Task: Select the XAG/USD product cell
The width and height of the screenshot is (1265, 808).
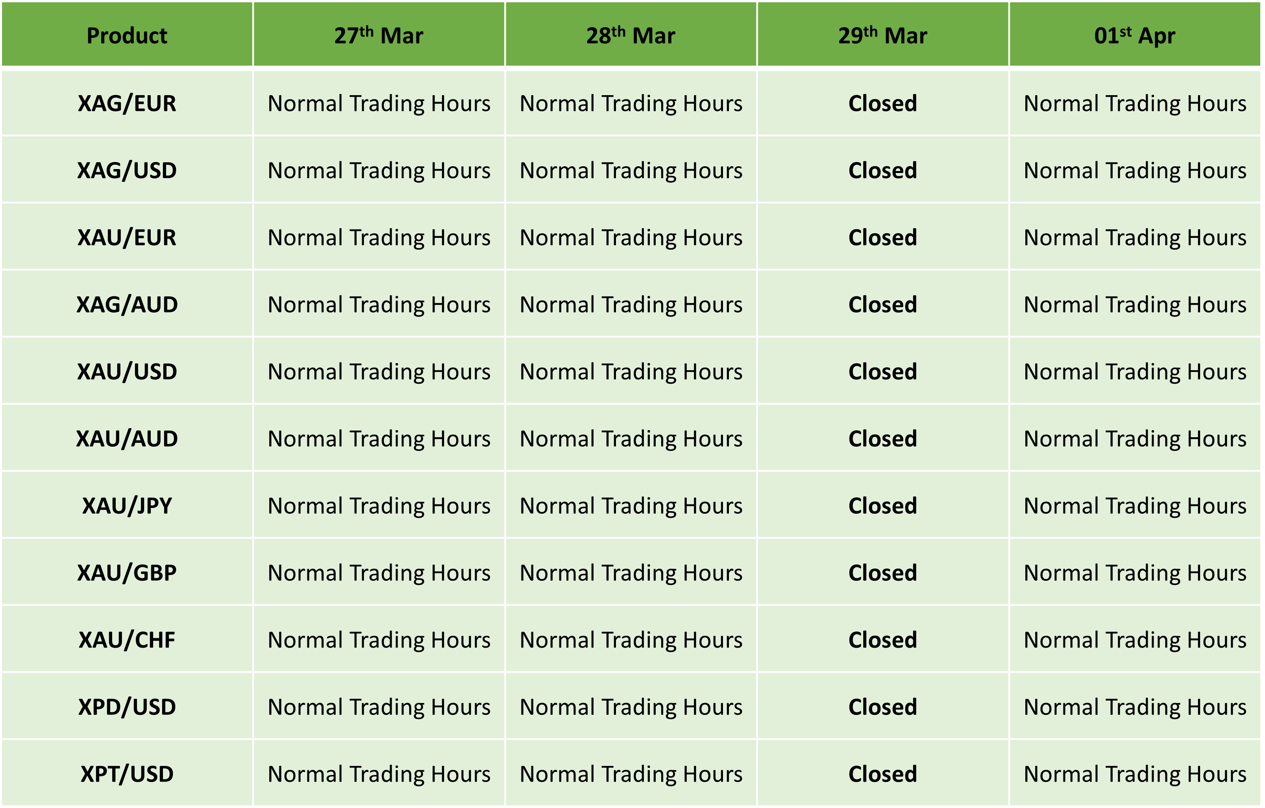Action: click(127, 170)
